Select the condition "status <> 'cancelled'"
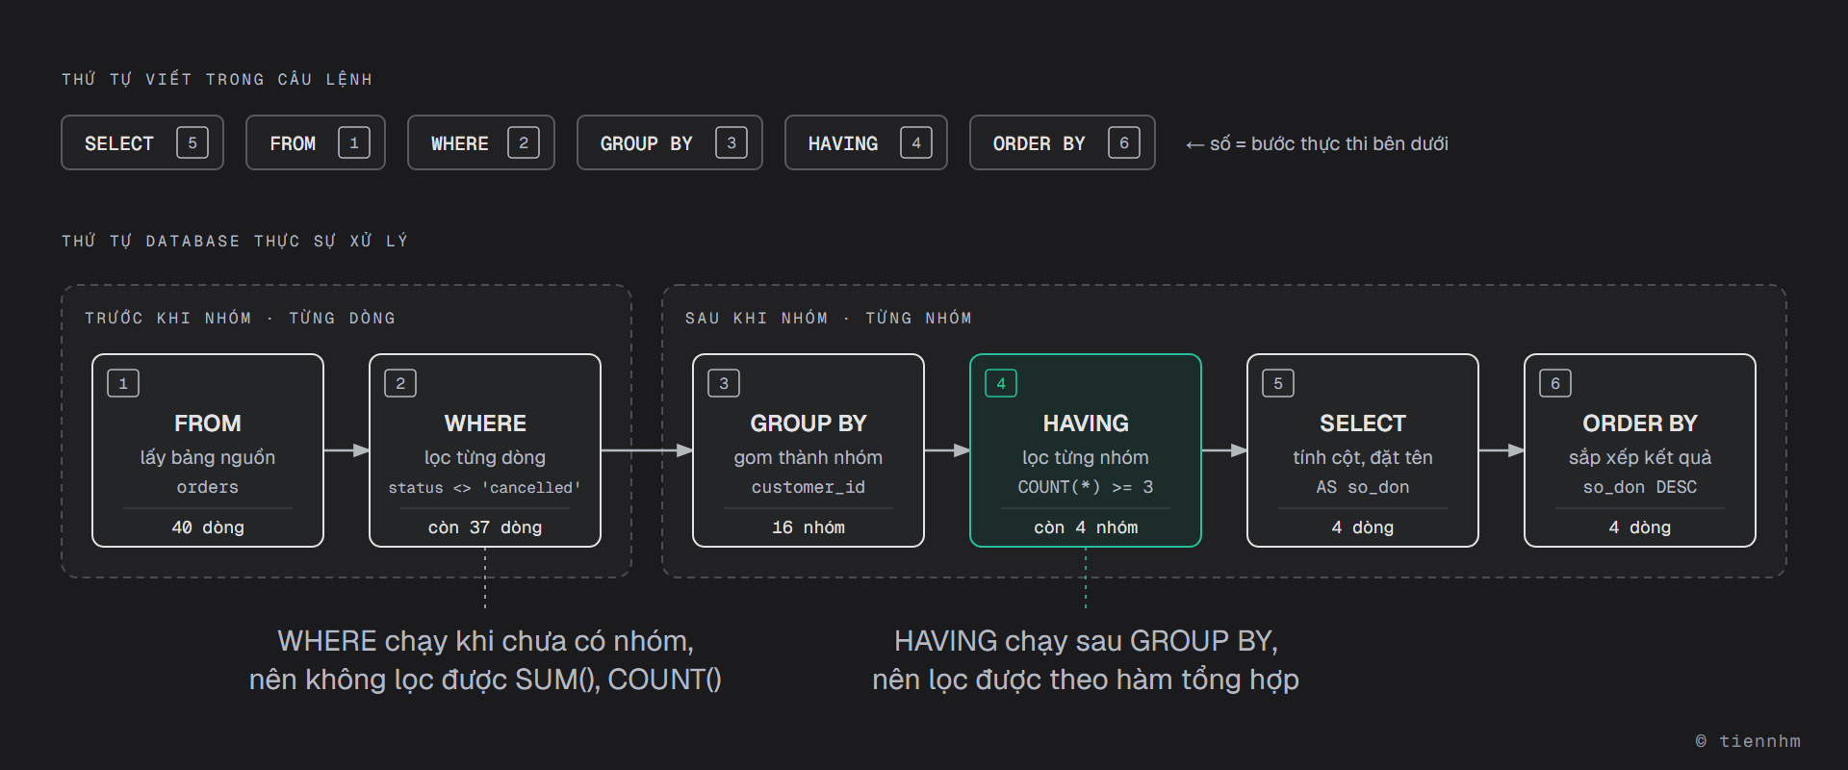 [x=485, y=488]
